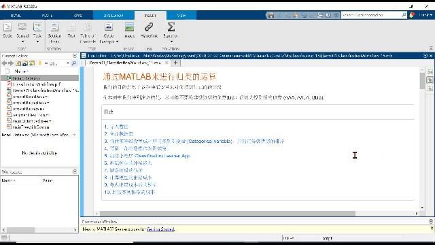Open the user account dropdown
This screenshot has width=435, height=245.
coord(425,15)
